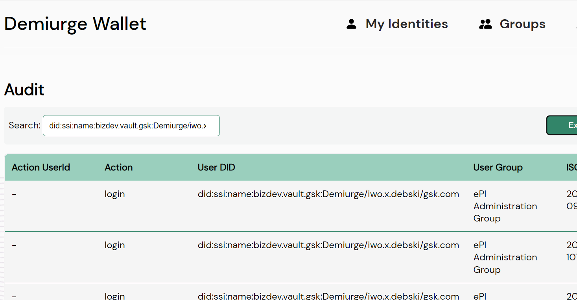This screenshot has width=577, height=300.
Task: Click the Audit page heading
Action: (24, 90)
